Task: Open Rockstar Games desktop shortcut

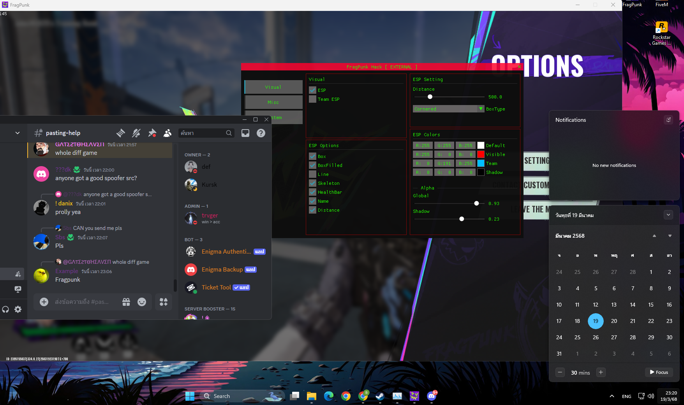Action: coord(661,33)
